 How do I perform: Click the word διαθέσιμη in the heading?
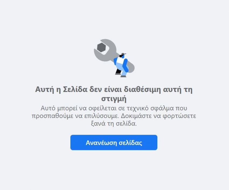click(142, 89)
